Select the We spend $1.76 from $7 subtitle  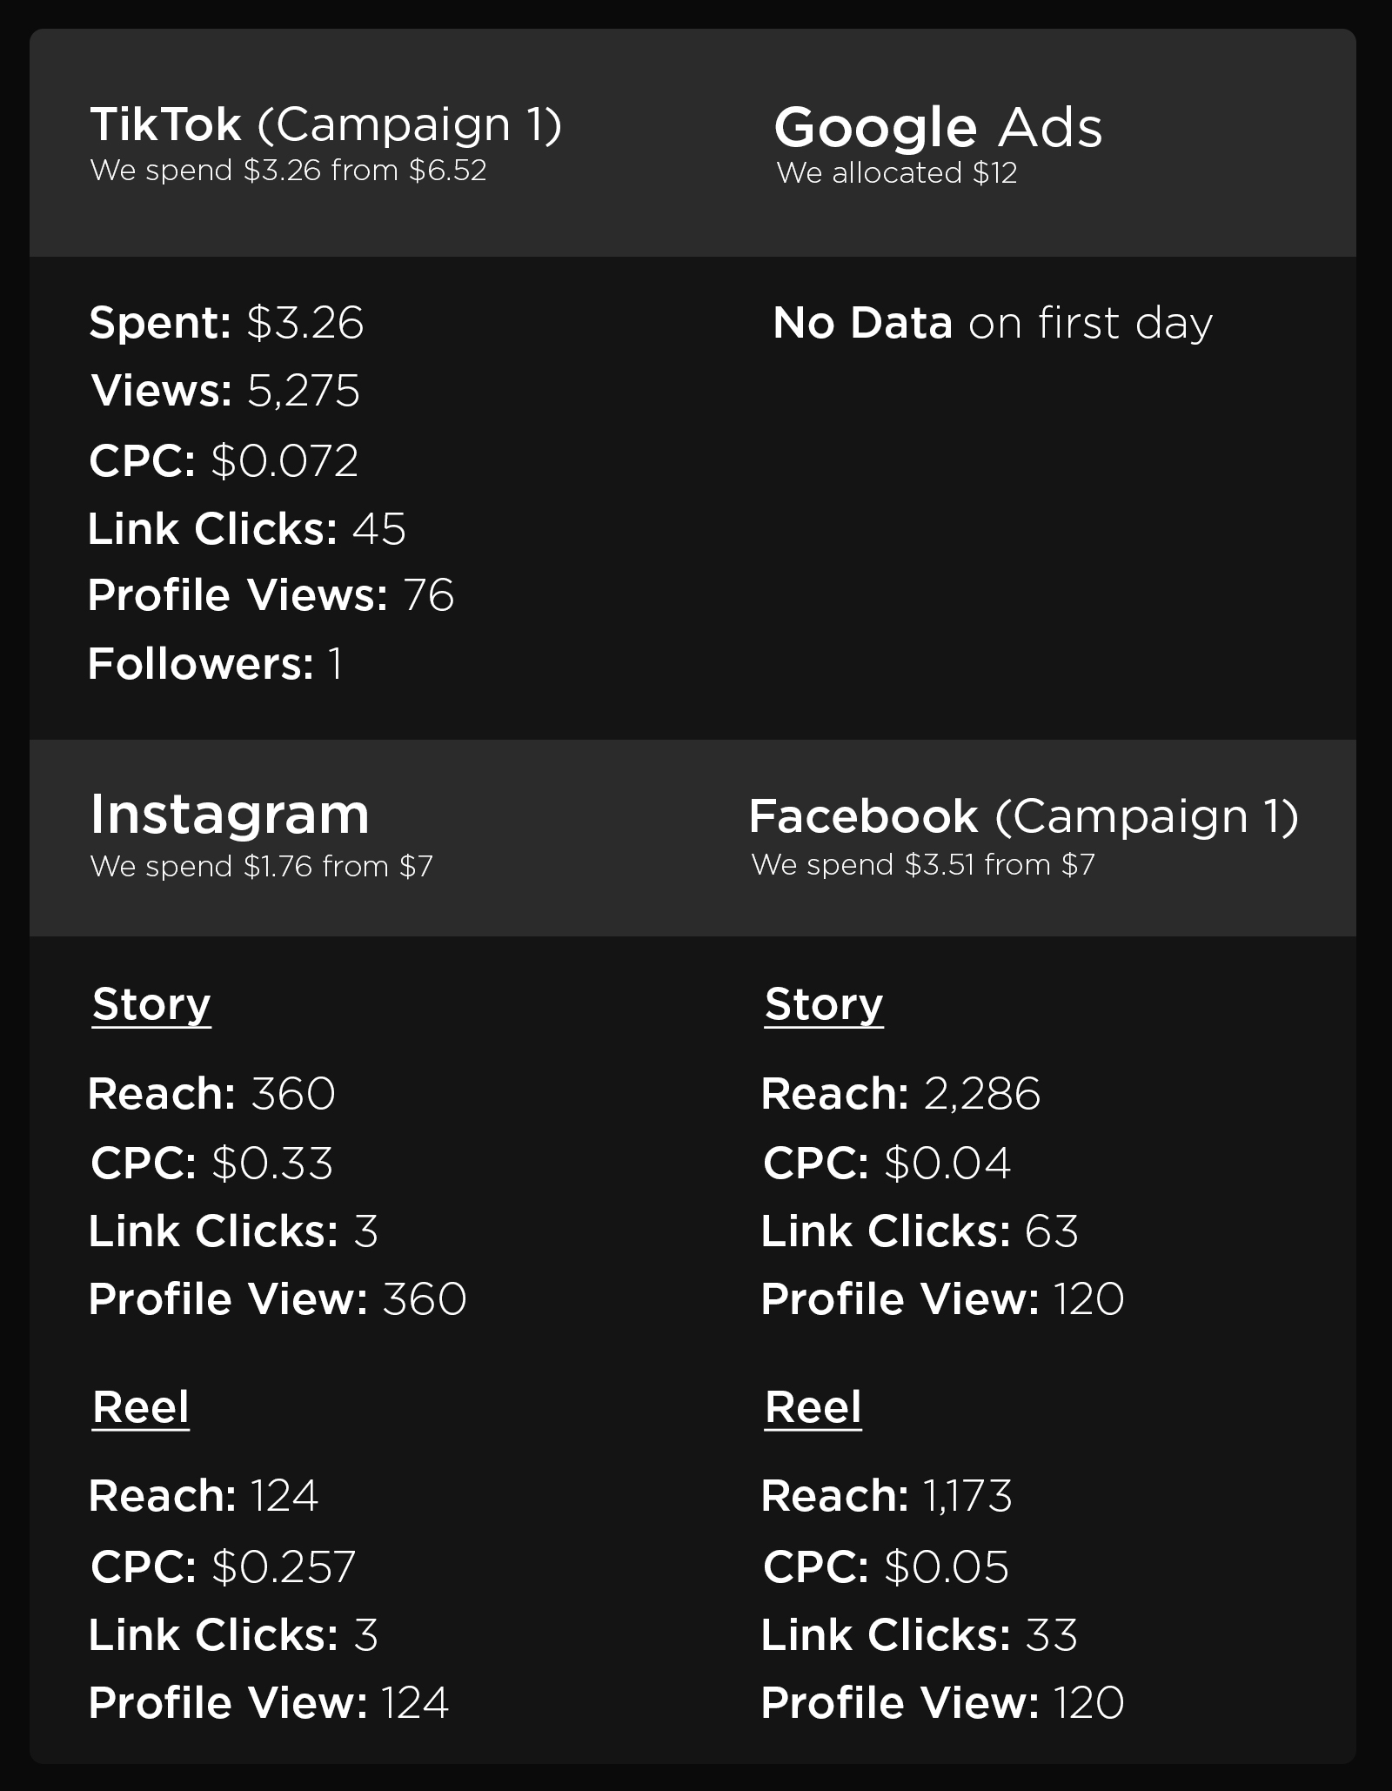[x=261, y=867]
